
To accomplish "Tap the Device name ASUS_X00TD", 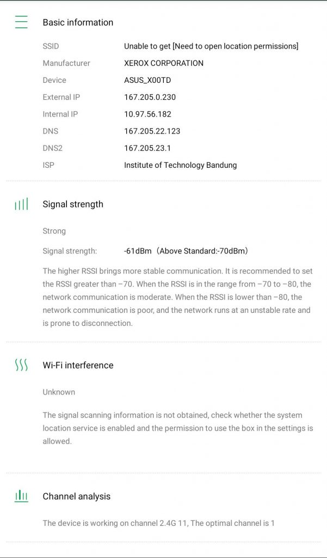I will (147, 80).
